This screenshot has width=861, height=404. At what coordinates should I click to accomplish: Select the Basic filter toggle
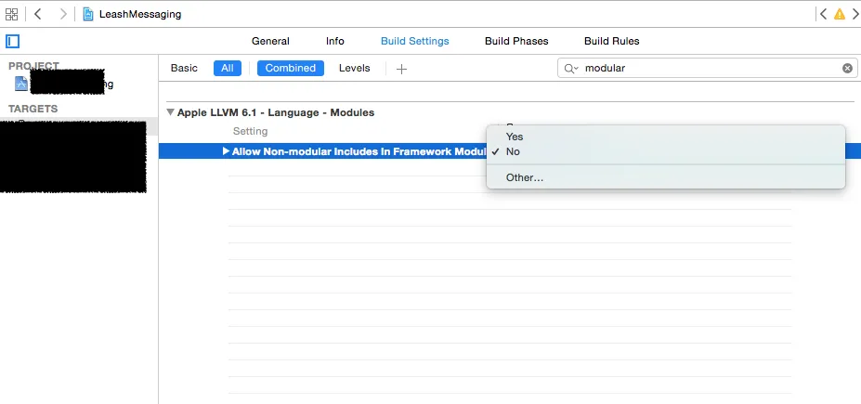pyautogui.click(x=184, y=69)
